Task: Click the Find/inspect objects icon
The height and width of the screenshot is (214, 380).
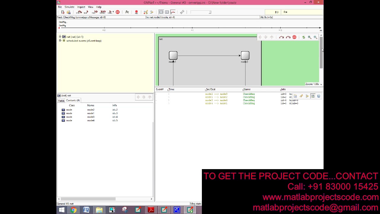Action: tap(127, 12)
